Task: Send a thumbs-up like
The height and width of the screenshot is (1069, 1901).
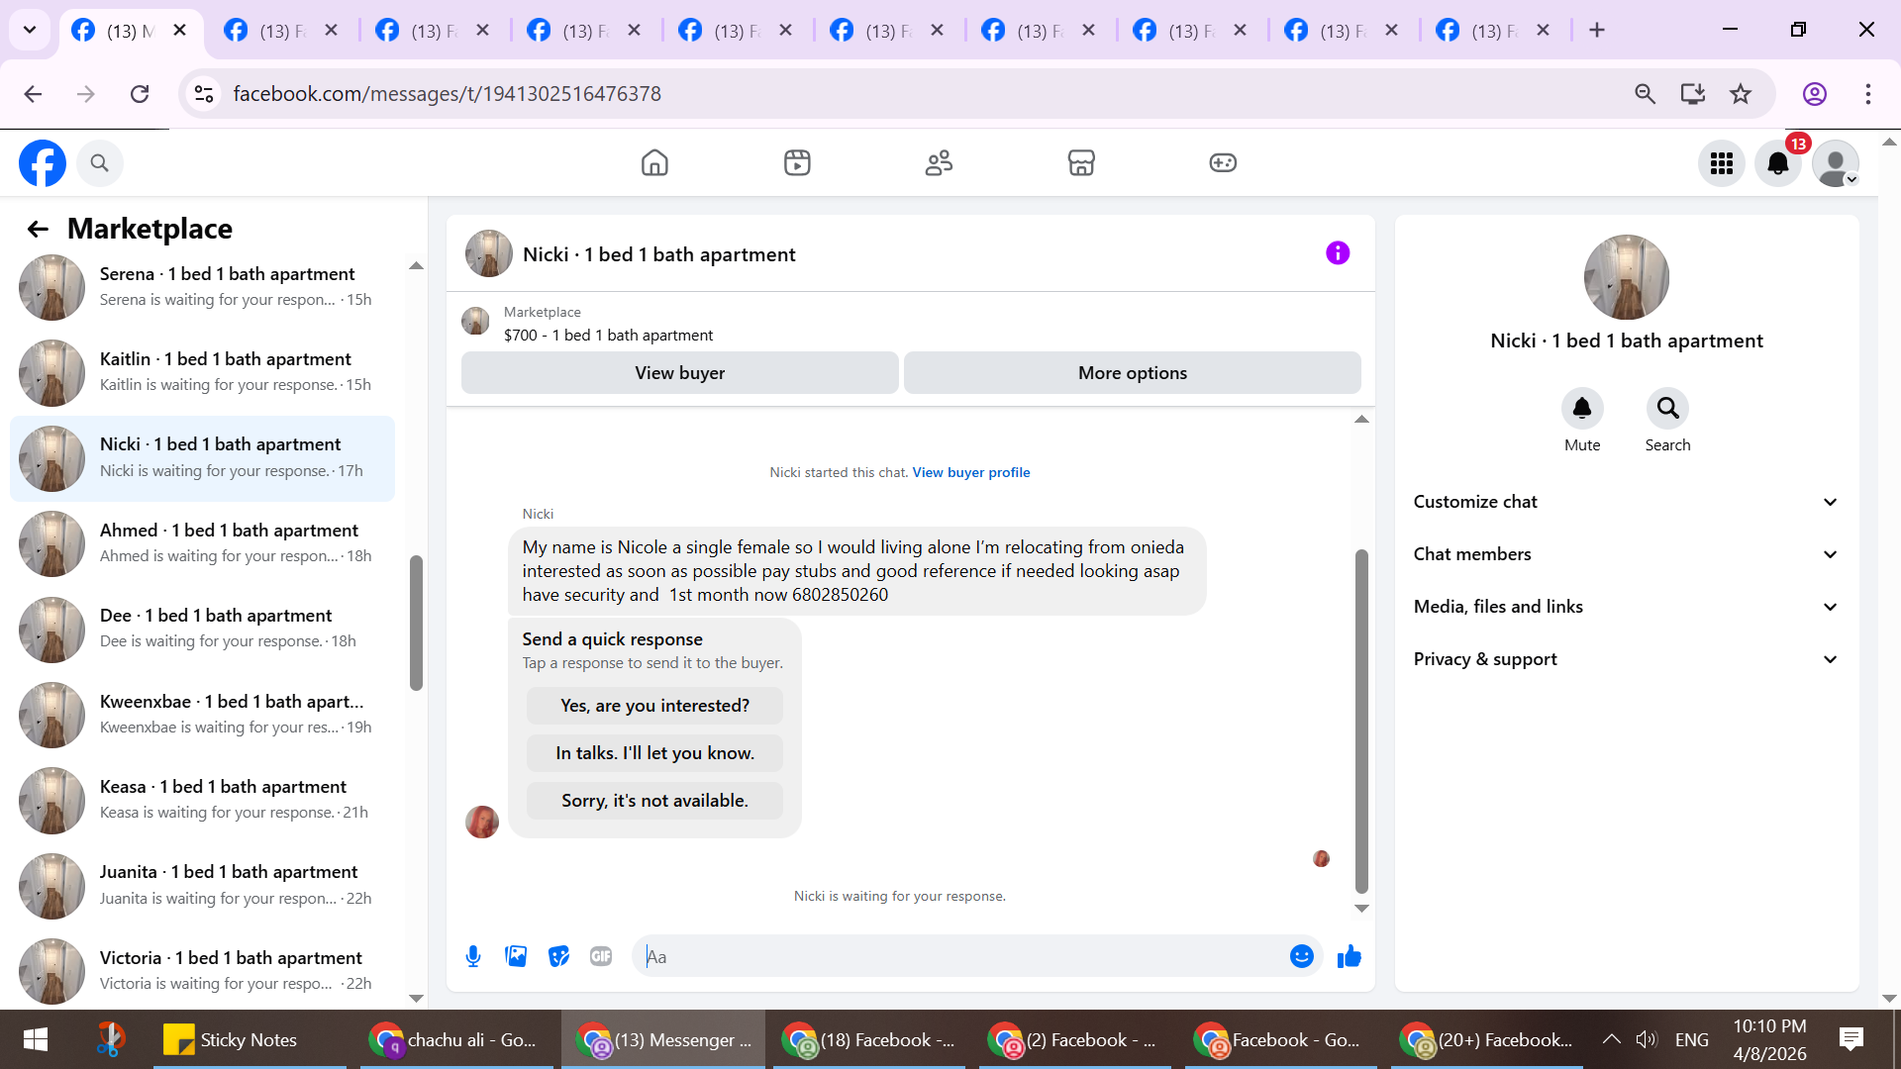Action: (x=1349, y=956)
